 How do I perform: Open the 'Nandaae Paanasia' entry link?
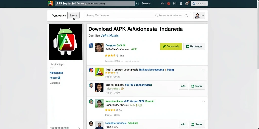122,123
